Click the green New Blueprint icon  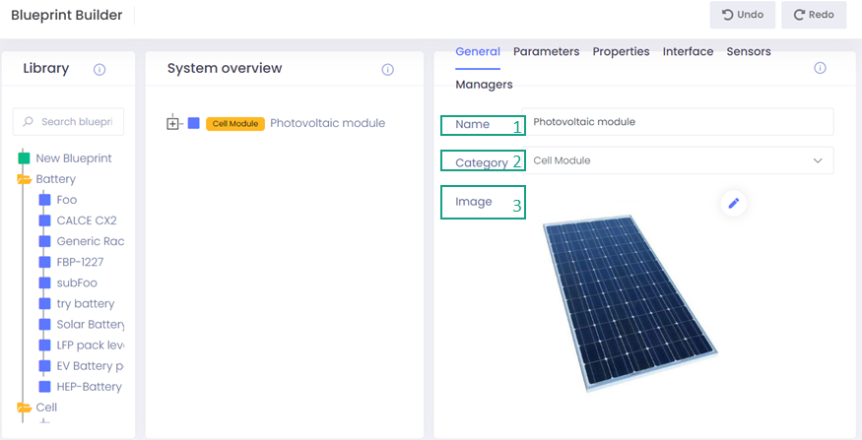point(24,158)
